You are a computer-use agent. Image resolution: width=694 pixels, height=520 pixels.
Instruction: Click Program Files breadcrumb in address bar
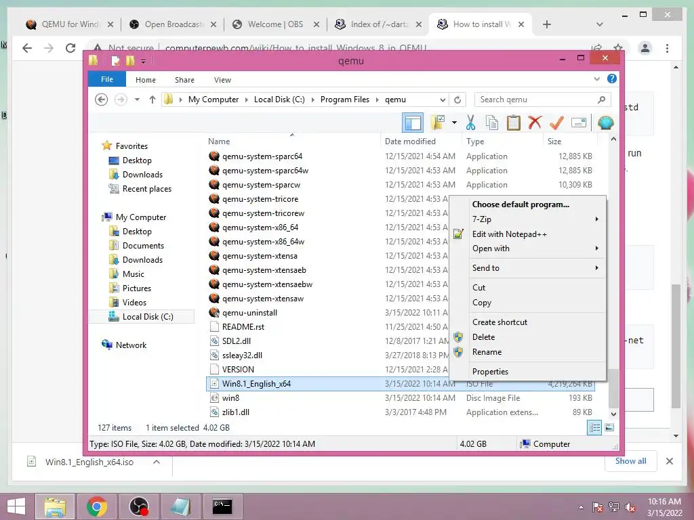345,100
